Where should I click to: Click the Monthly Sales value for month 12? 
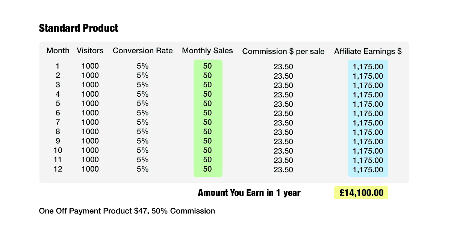[x=207, y=169]
